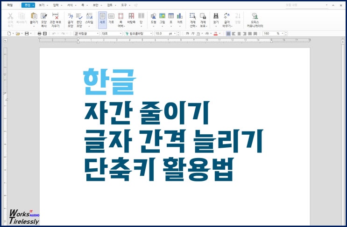Screen dimensions: 347x227
Task: Click the Print Preview icon
Action: 45,34
